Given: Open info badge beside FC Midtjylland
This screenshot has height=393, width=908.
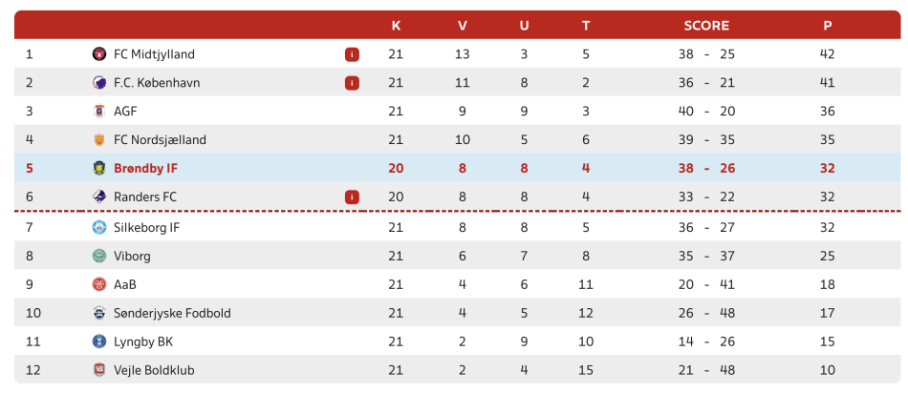Looking at the screenshot, I should click(x=352, y=55).
